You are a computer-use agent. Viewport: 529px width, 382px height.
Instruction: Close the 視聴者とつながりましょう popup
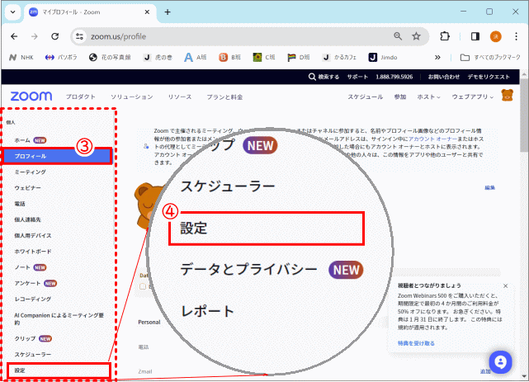click(505, 286)
